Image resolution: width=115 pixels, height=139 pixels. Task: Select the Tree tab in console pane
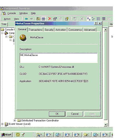(x=4, y=24)
